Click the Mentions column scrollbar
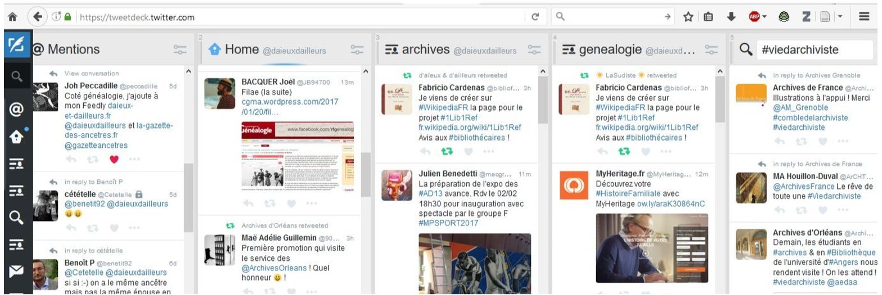Image resolution: width=882 pixels, height=295 pixels. [x=188, y=197]
